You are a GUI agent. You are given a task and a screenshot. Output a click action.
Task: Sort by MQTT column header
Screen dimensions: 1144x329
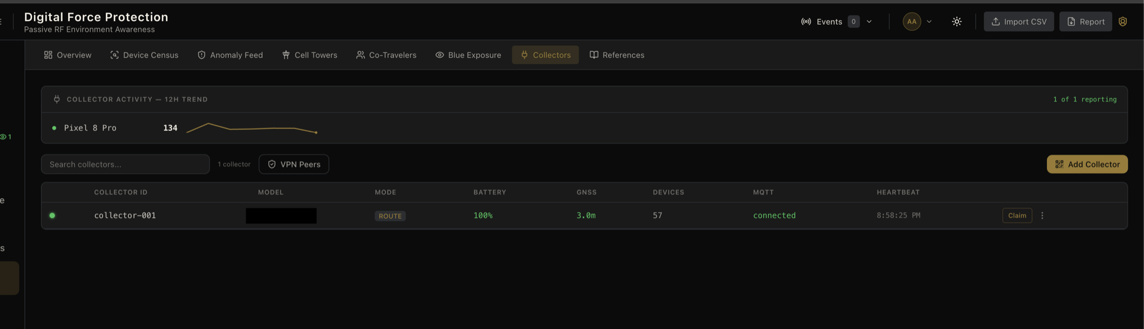click(764, 192)
